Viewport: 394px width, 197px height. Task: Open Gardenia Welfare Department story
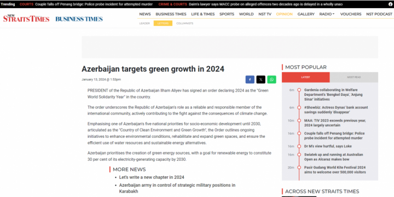[x=331, y=95]
